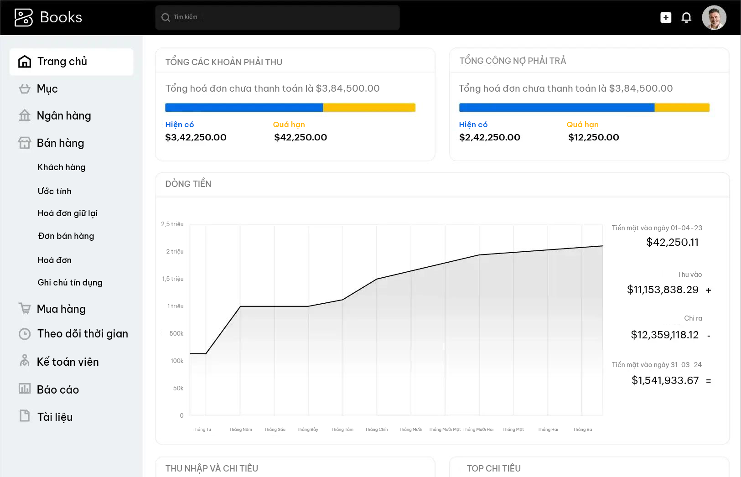This screenshot has height=477, width=741.
Task: Open the notifications bell
Action: point(686,18)
